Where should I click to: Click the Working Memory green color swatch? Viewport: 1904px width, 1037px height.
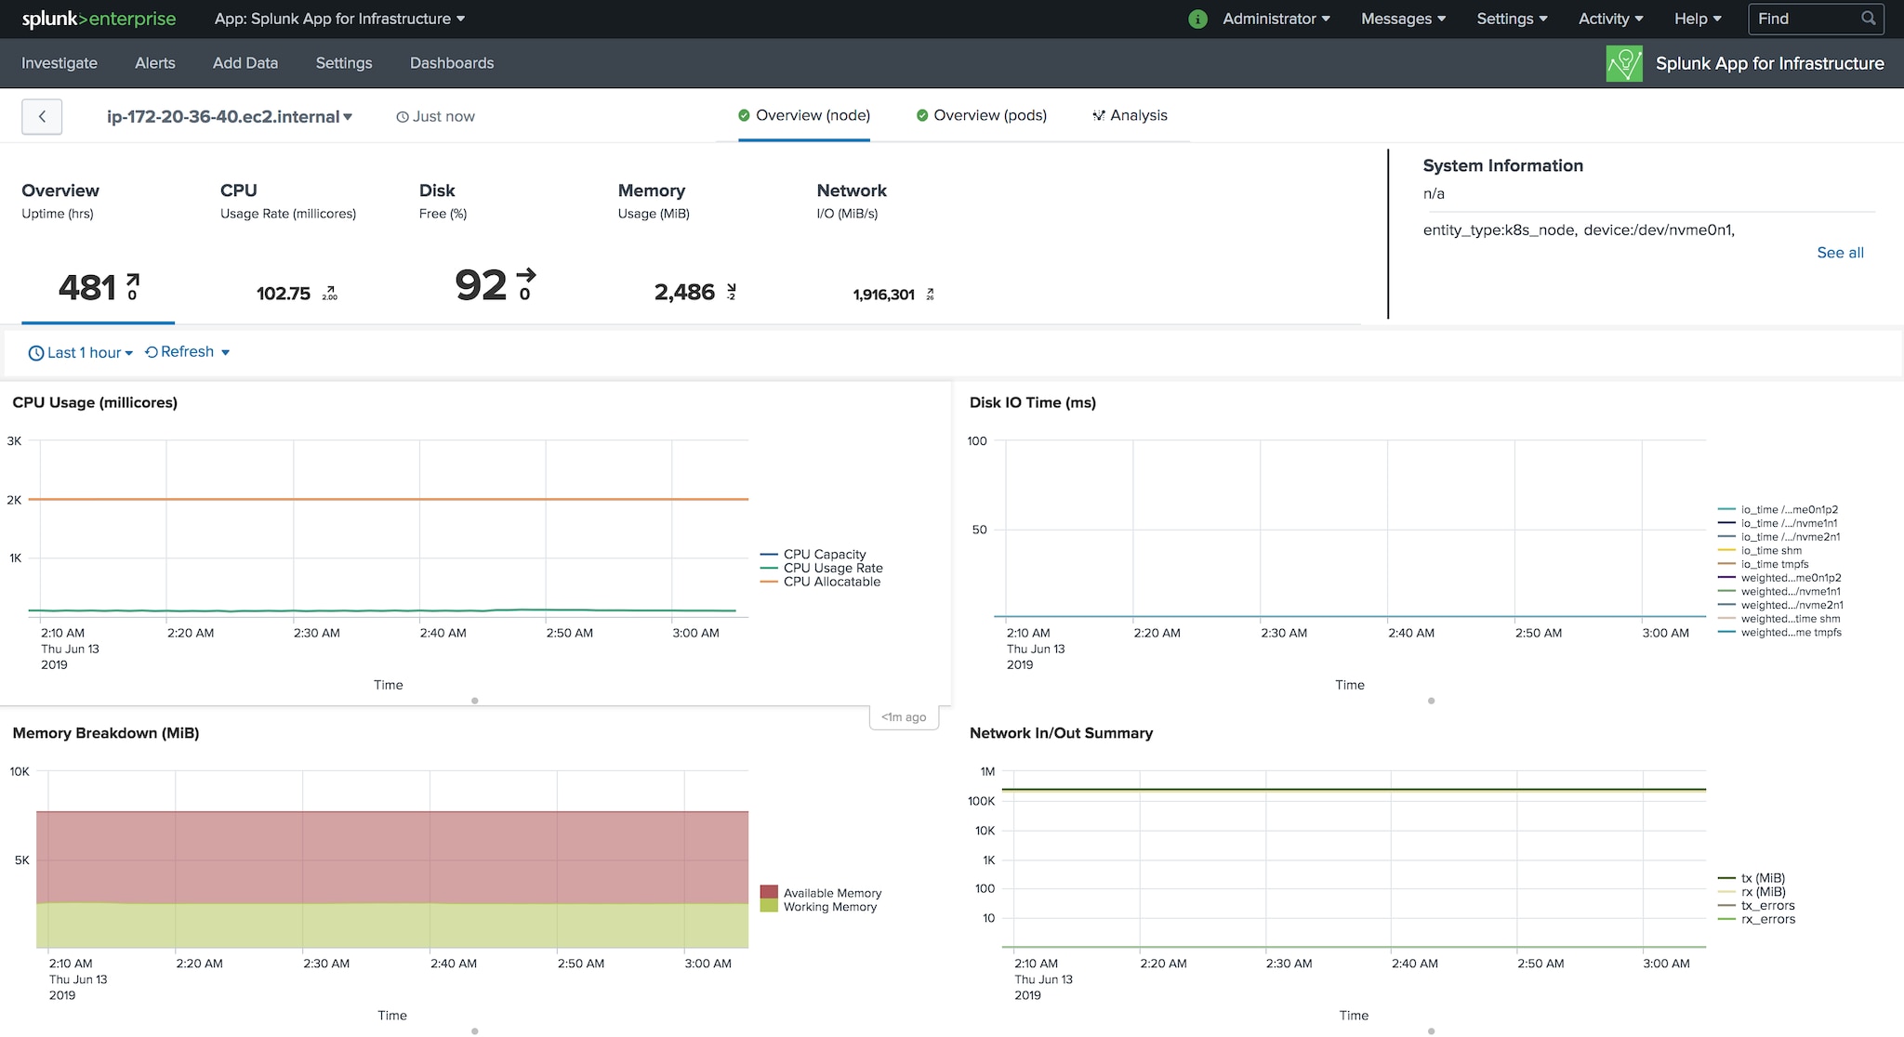click(769, 906)
